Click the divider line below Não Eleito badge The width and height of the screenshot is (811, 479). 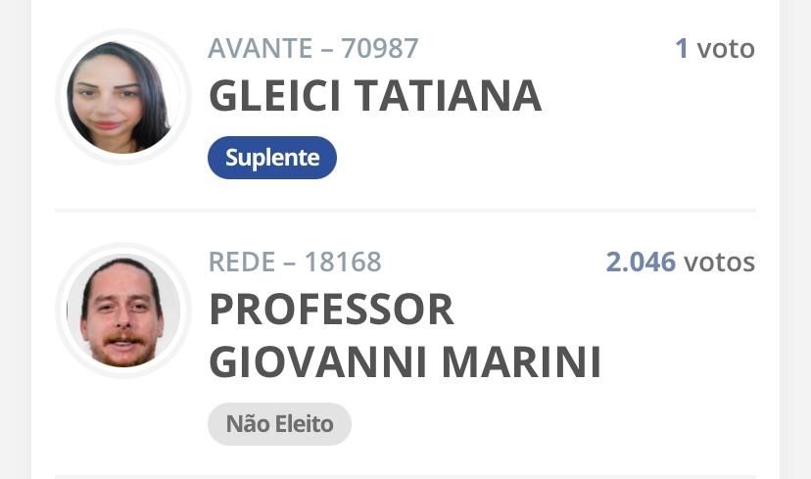(405, 475)
